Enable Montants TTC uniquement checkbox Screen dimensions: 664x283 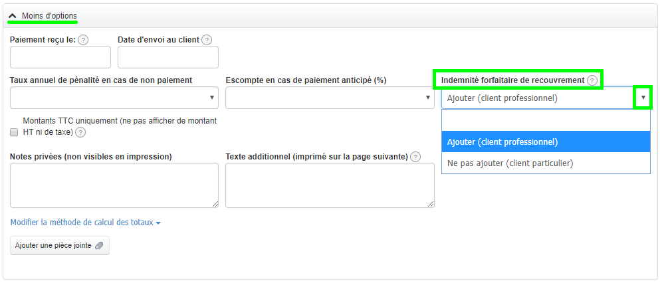coord(14,132)
